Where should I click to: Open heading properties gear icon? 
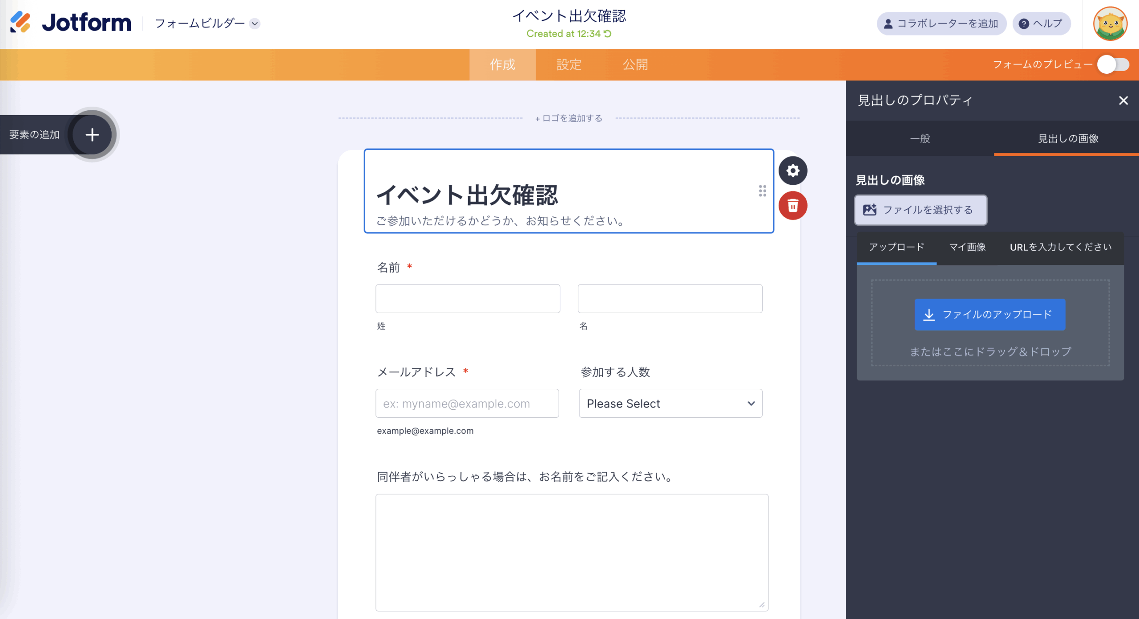793,171
